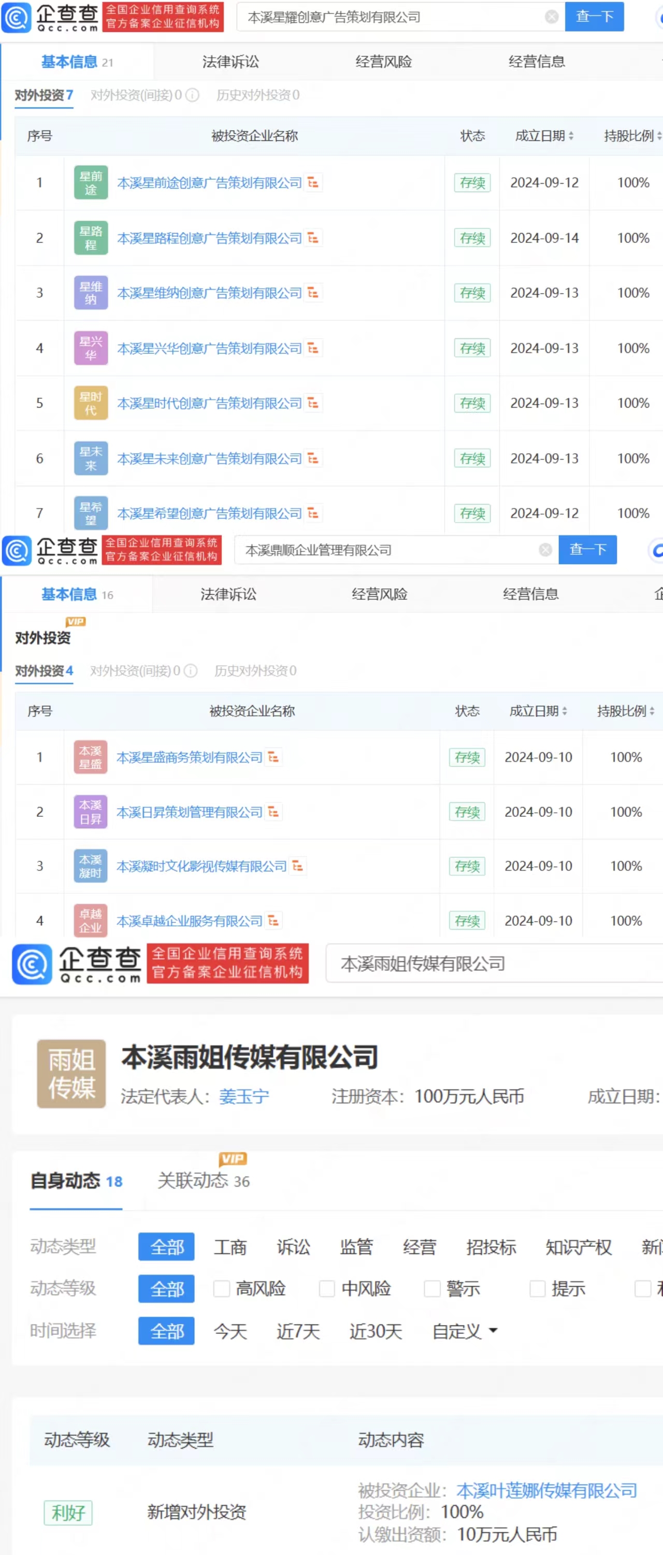This screenshot has height=1555, width=663.
Task: Switch to 关联动态 36 tab
Action: [x=204, y=1180]
